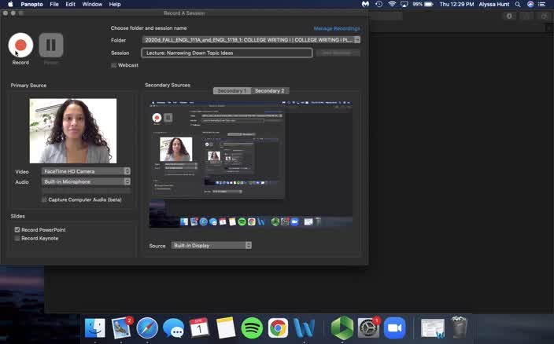The height and width of the screenshot is (344, 554).
Task: Open Google Chrome in the dock
Action: (x=278, y=328)
